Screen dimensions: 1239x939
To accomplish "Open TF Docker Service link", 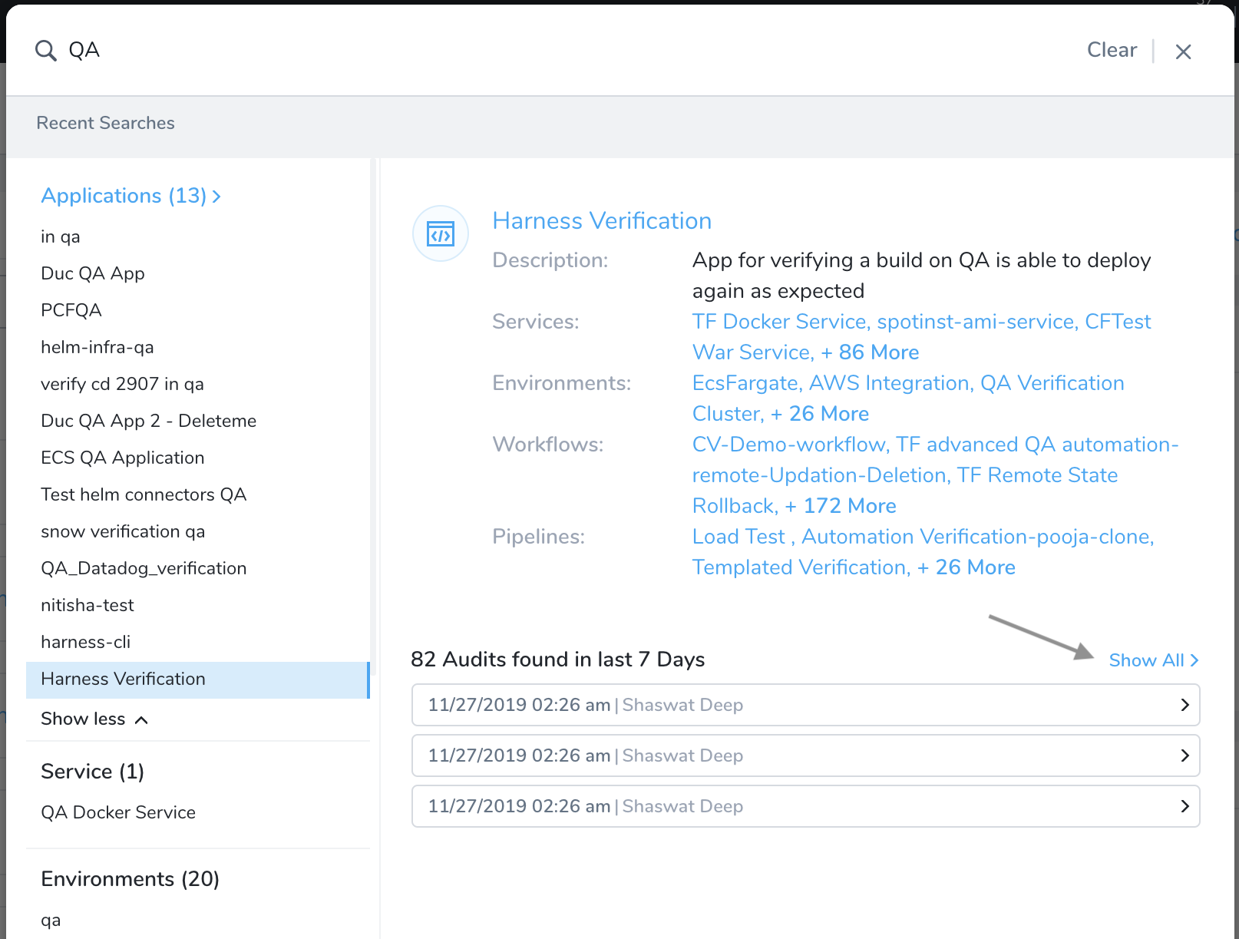I will pos(780,322).
